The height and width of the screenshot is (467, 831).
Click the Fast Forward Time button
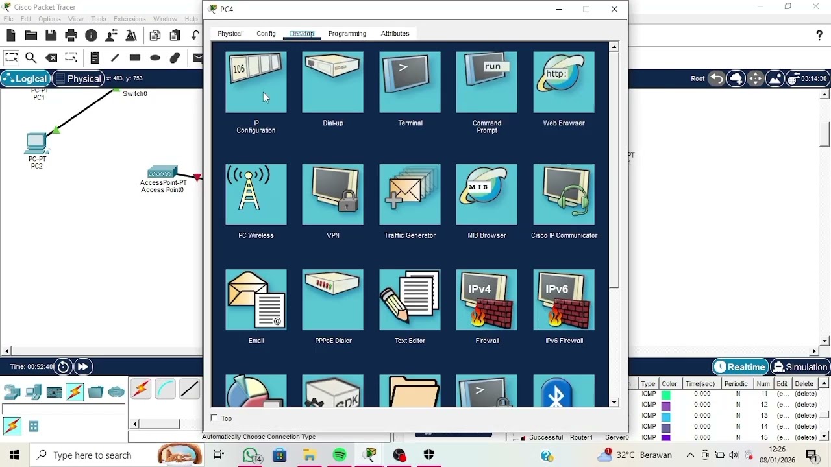click(82, 367)
